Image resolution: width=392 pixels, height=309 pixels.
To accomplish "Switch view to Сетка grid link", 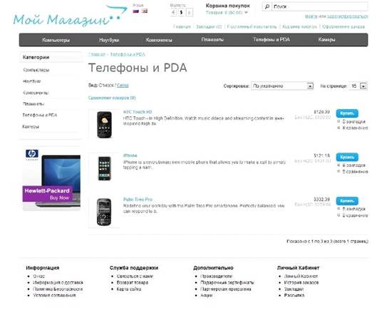I will click(123, 86).
